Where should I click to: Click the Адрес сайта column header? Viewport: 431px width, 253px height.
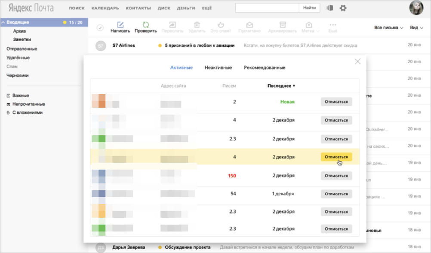(173, 85)
